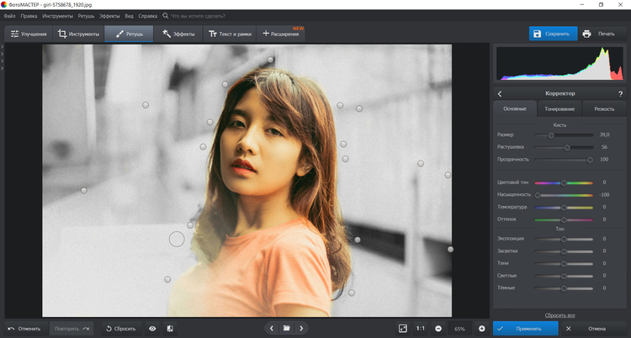The width and height of the screenshot is (631, 338).
Task: Open the Ретушь toolbar tab
Action: click(129, 34)
